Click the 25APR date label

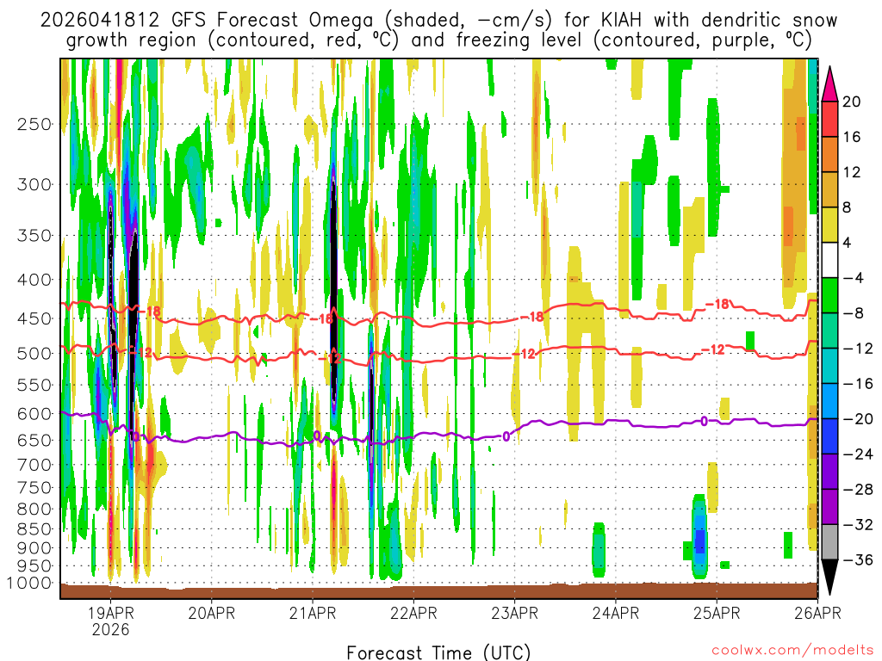[716, 613]
